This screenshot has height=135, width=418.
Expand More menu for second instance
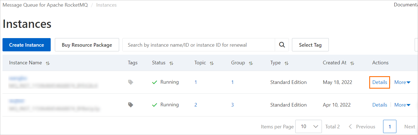coord(402,105)
